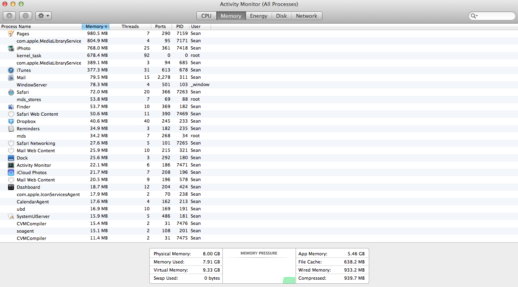This screenshot has height=287, width=518.
Task: Switch to the Disk tab
Action: click(281, 16)
